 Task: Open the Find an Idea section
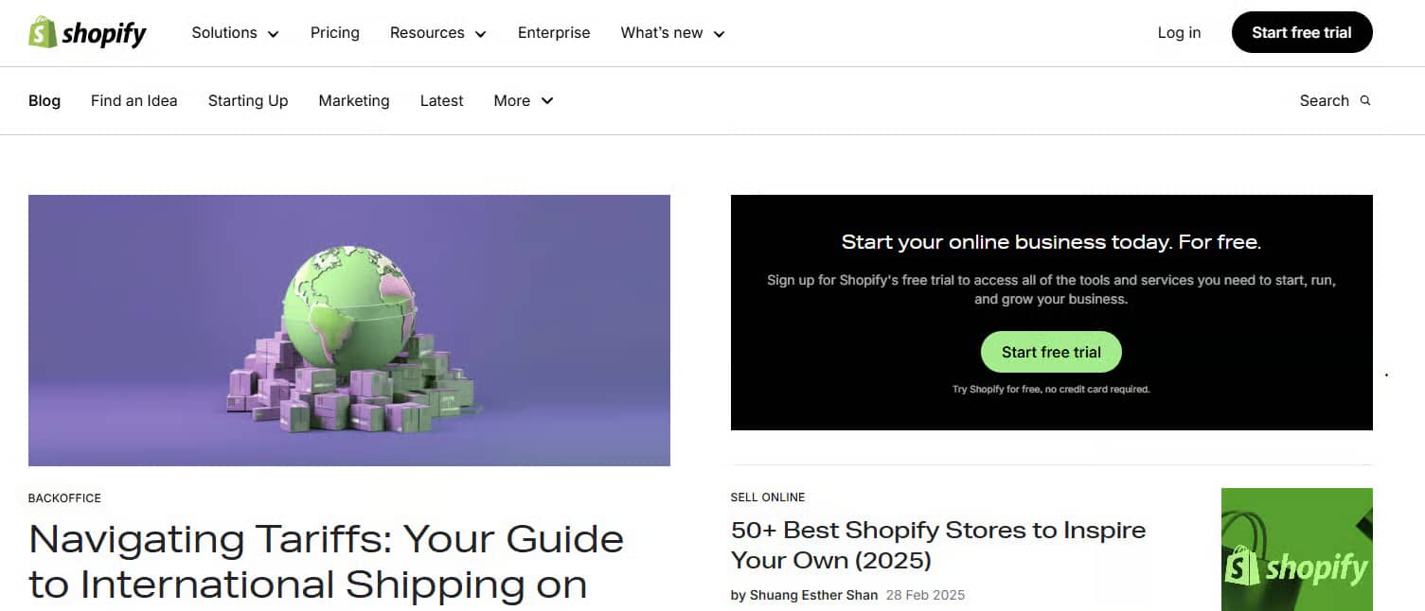click(x=134, y=100)
